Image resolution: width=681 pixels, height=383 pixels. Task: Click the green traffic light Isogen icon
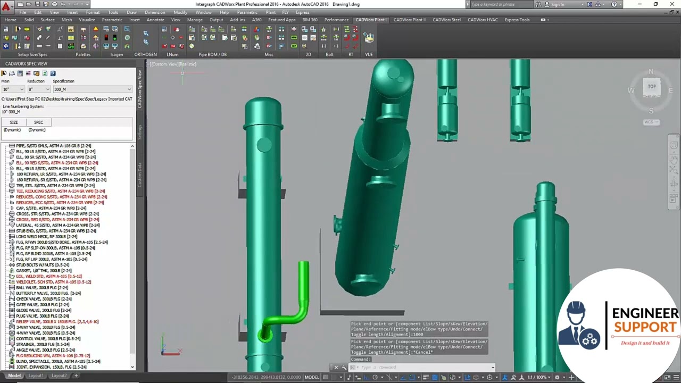[x=115, y=37]
